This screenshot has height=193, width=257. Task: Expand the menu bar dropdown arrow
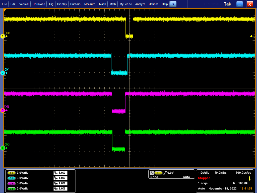[173, 4]
